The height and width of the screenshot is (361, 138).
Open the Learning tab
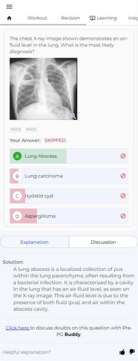point(103,18)
